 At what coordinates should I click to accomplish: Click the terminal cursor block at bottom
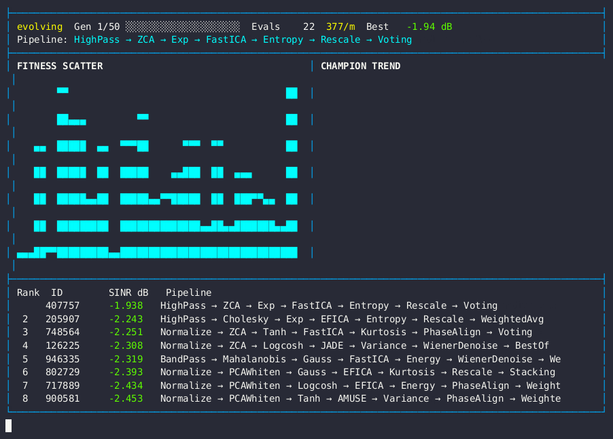coord(9,425)
